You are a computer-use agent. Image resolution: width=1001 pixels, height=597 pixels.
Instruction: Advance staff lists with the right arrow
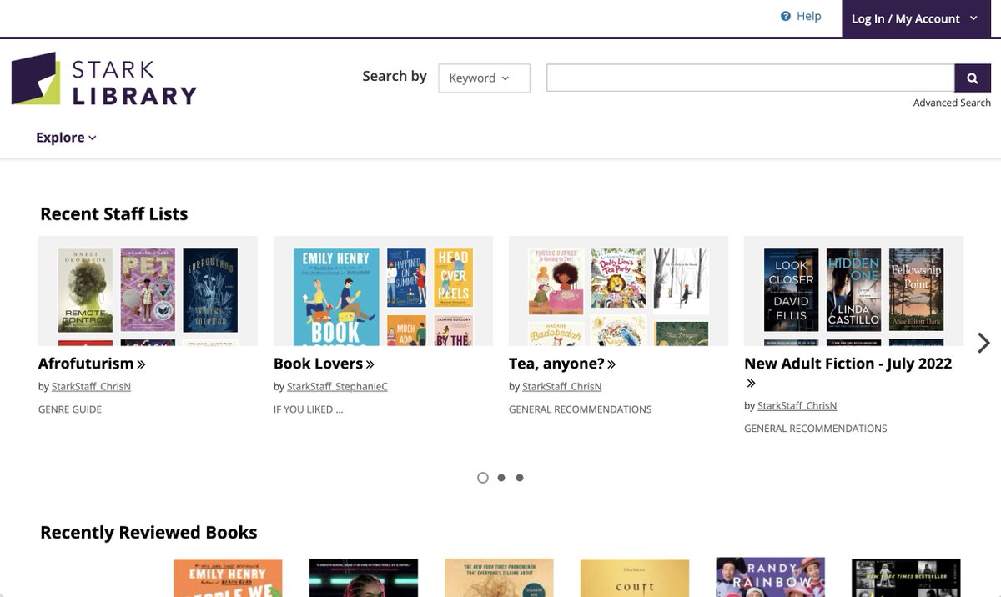pyautogui.click(x=984, y=343)
